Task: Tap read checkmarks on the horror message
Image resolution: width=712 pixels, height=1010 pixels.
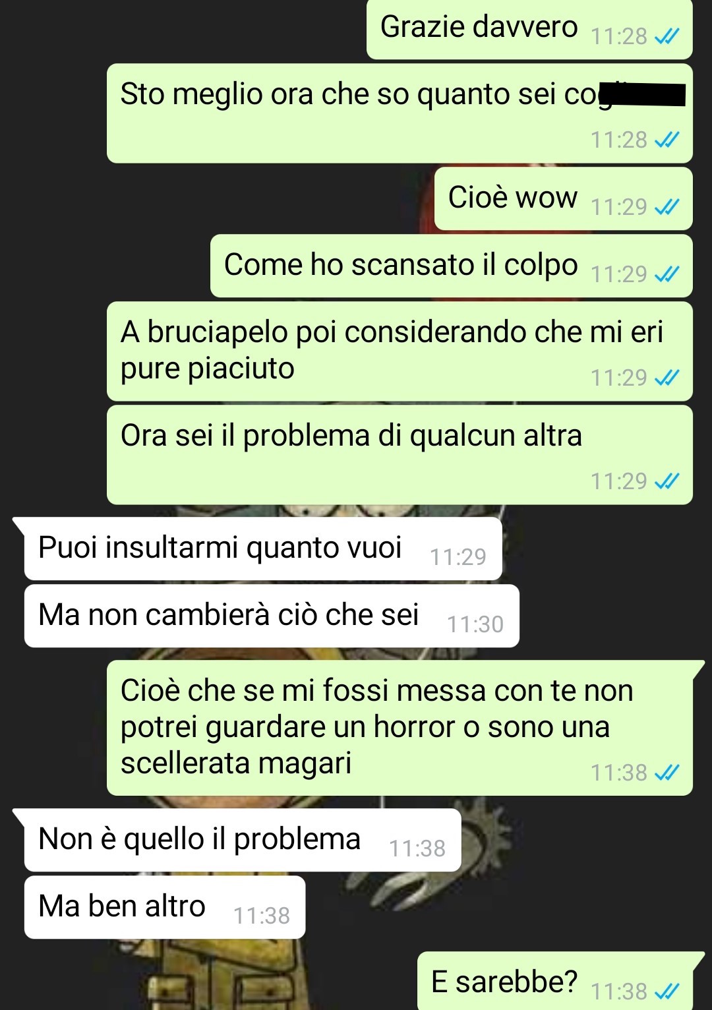Action: (667, 773)
